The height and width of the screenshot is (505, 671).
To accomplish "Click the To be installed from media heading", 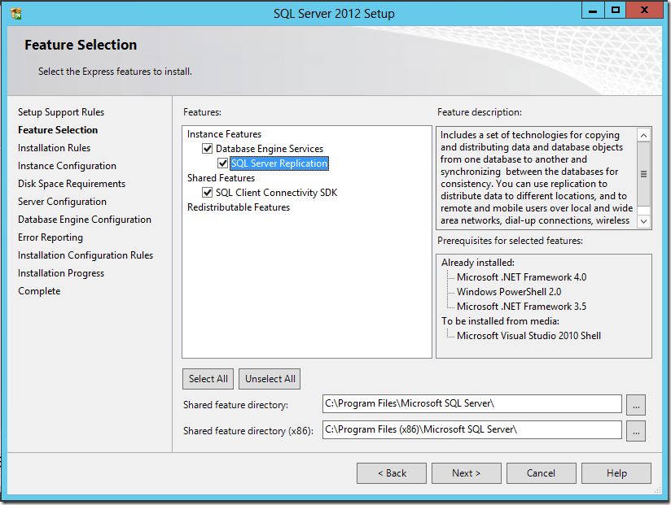I will tap(500, 321).
